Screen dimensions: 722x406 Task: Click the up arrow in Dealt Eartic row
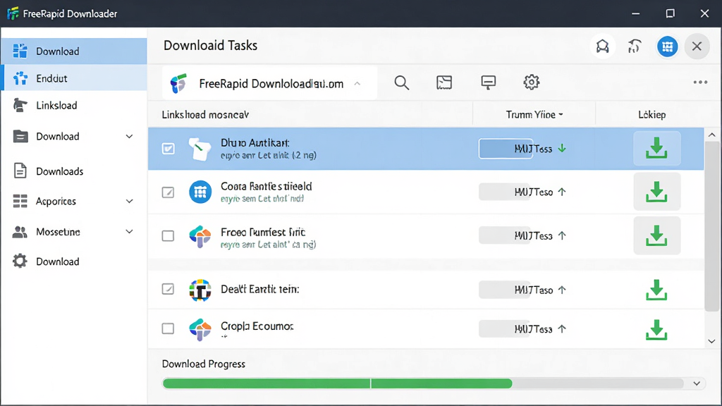coord(562,290)
